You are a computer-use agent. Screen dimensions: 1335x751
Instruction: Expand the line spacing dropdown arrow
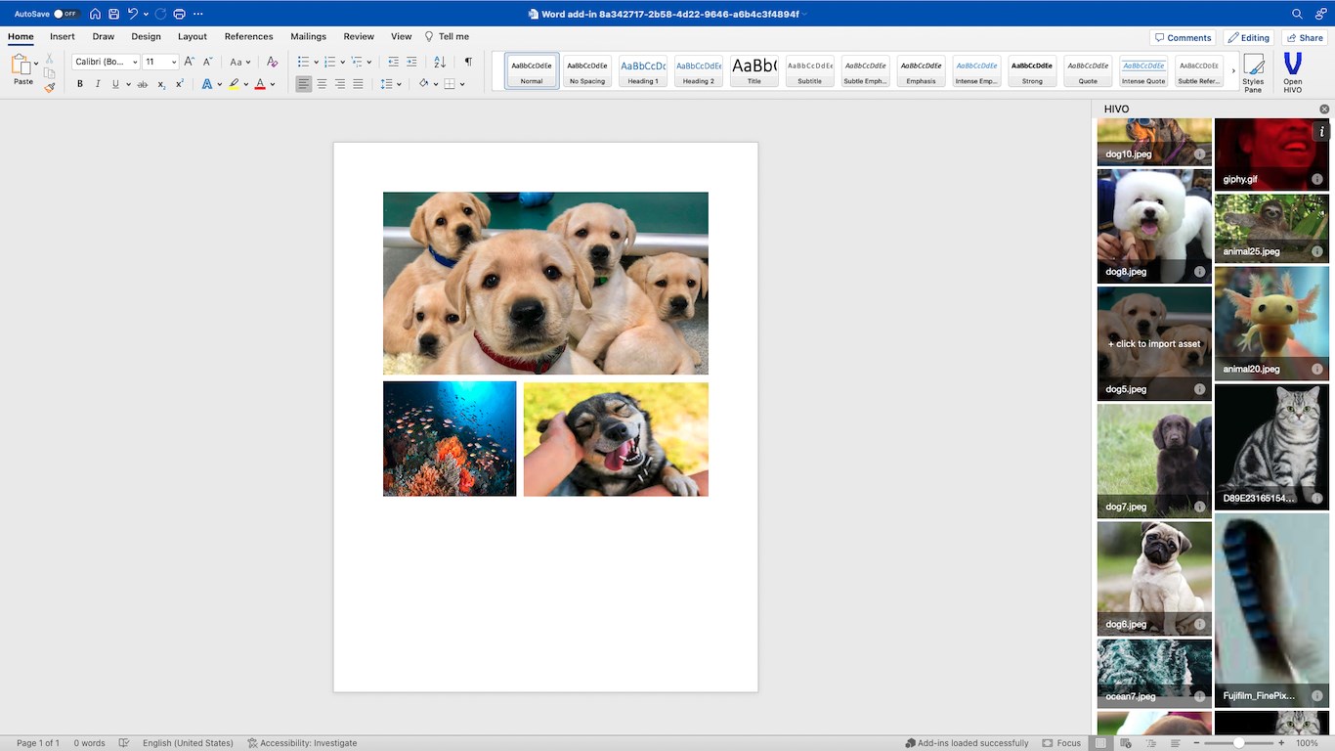(x=400, y=84)
